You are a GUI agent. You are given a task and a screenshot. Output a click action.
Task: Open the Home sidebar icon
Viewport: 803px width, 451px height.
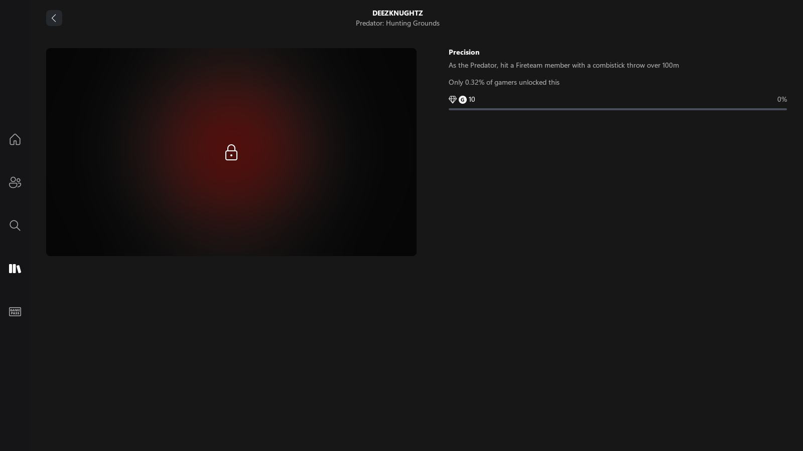(x=15, y=139)
